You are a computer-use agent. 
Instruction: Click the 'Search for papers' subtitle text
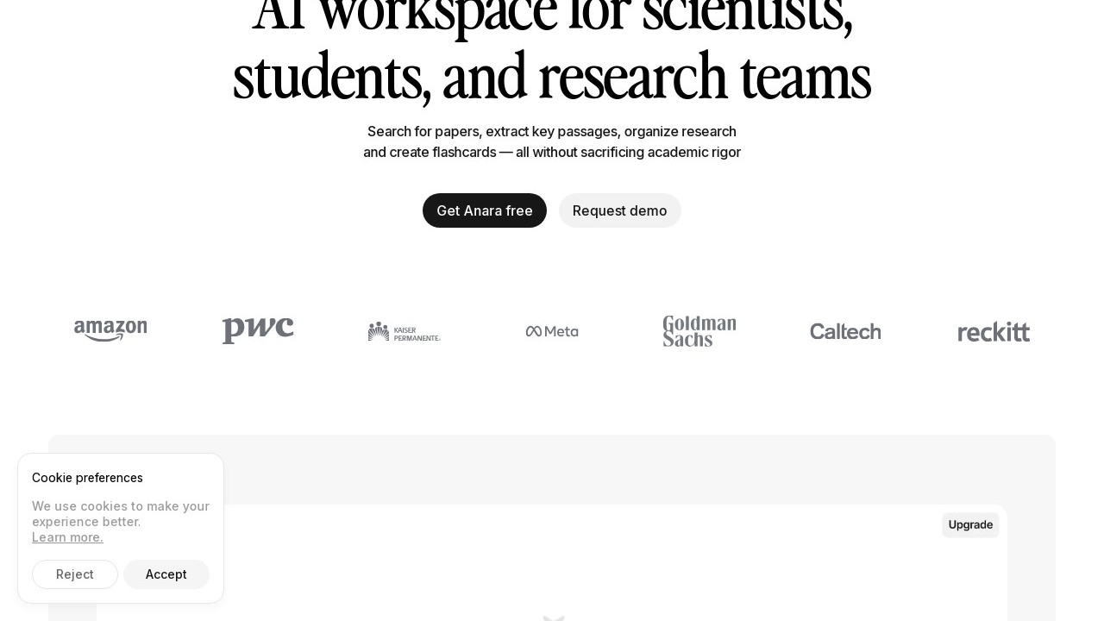coord(552,131)
